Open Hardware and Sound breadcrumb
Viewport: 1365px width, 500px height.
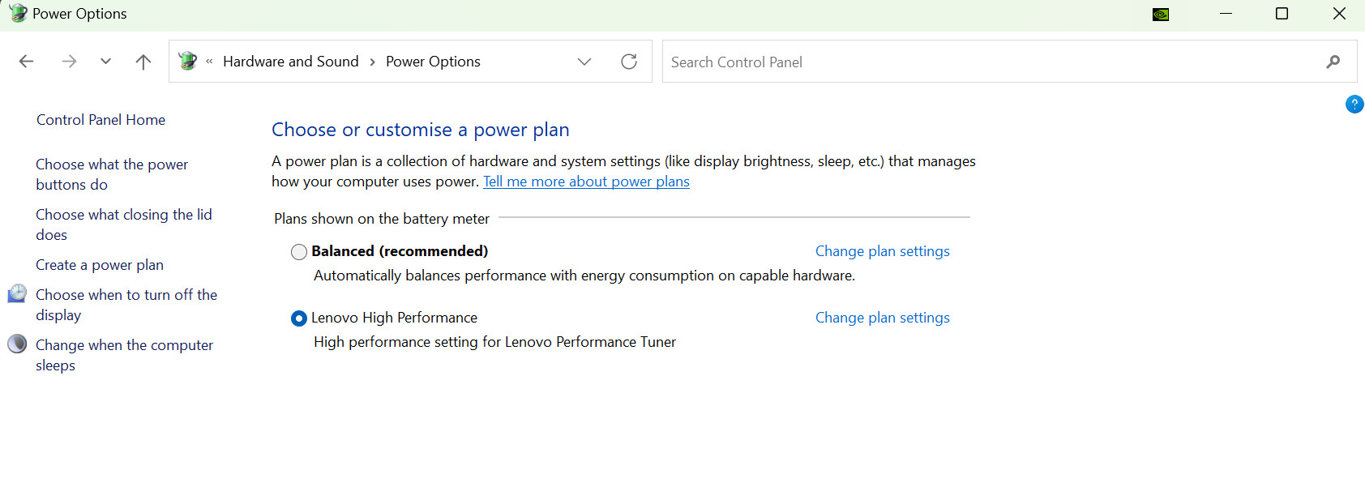click(290, 62)
